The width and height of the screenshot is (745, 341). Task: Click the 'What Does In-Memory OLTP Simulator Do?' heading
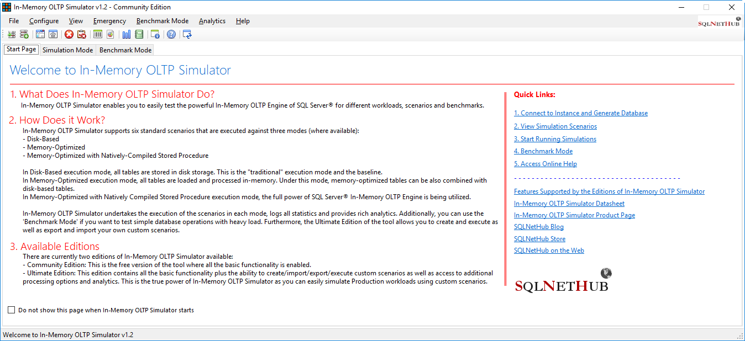pyautogui.click(x=112, y=94)
